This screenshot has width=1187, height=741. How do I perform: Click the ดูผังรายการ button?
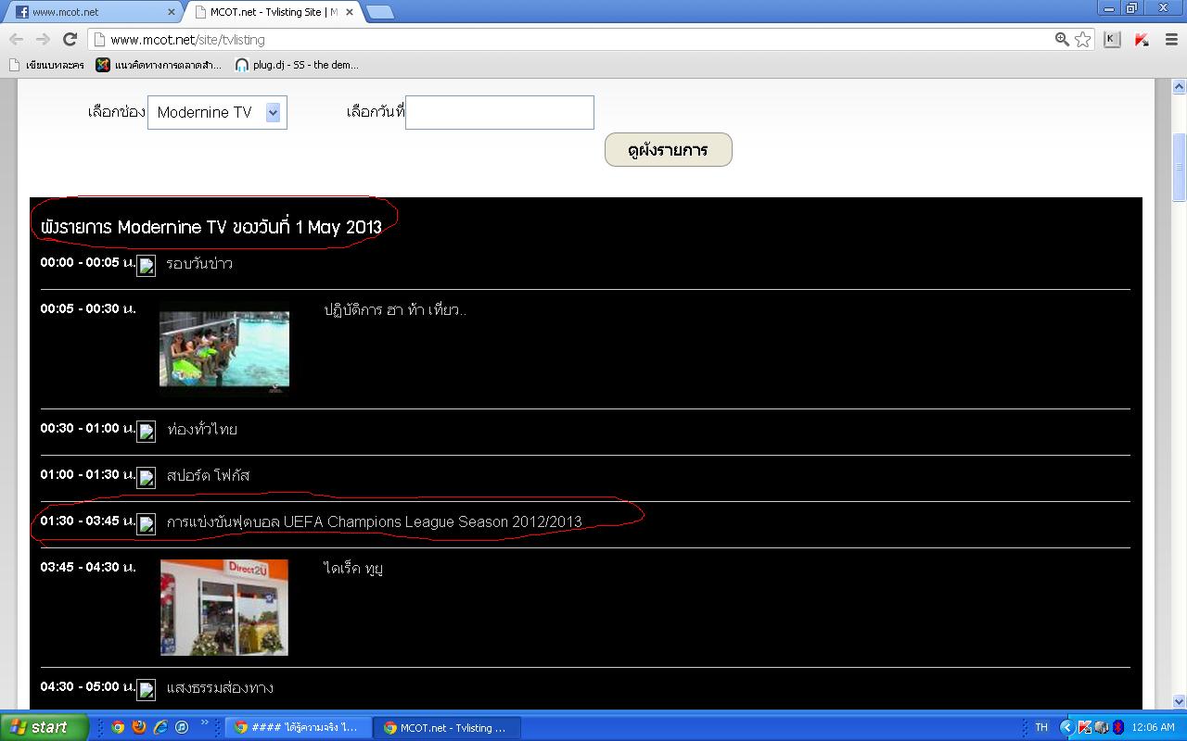point(668,150)
